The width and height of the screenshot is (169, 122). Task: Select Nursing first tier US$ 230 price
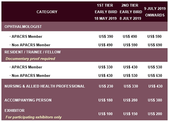click(106, 86)
